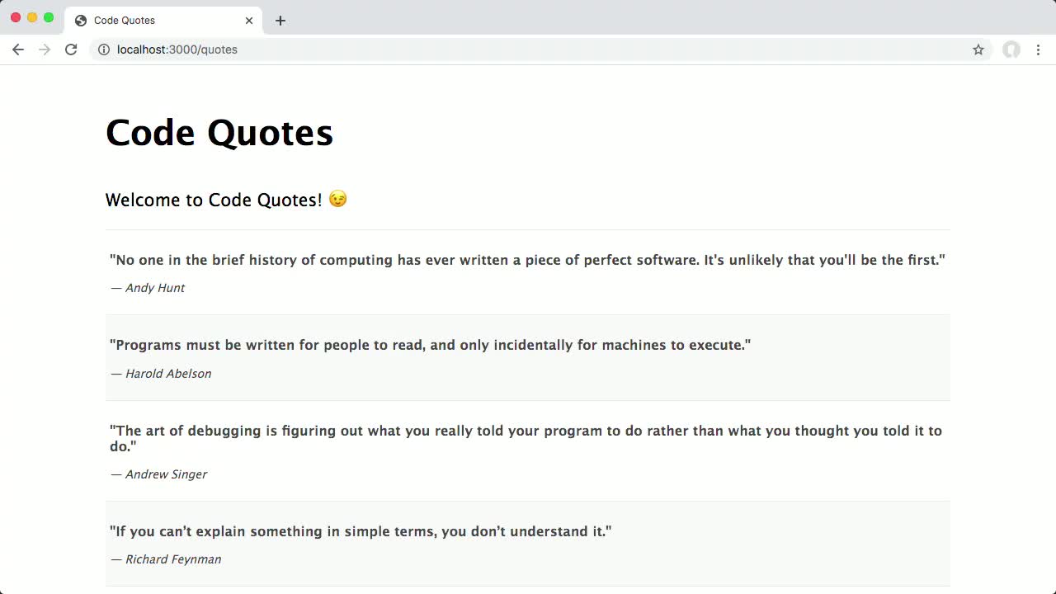This screenshot has width=1056, height=594.
Task: Select the Andy Hunt quote text
Action: pyautogui.click(x=527, y=260)
